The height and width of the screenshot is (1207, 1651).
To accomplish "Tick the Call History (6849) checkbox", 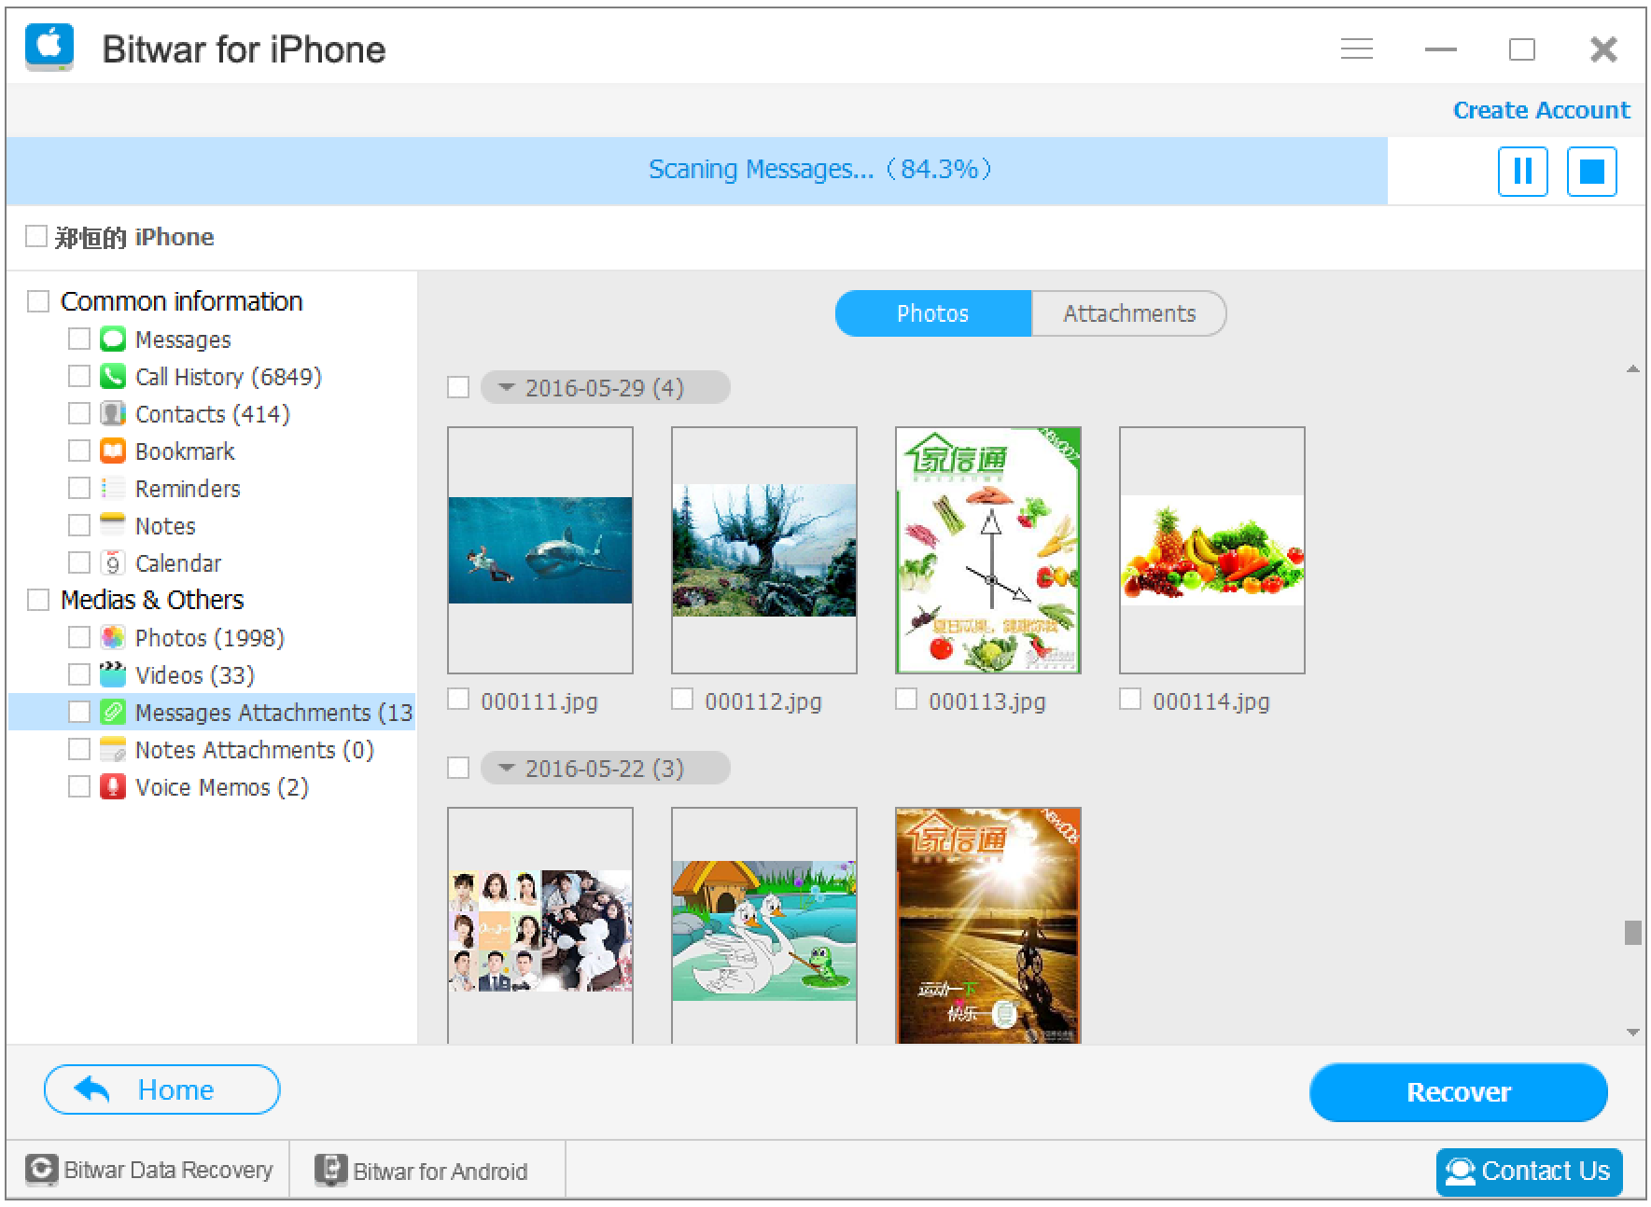I will (x=79, y=376).
